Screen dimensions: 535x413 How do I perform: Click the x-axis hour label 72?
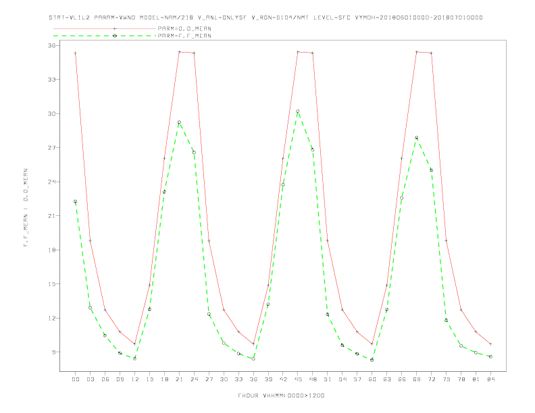pyautogui.click(x=431, y=379)
